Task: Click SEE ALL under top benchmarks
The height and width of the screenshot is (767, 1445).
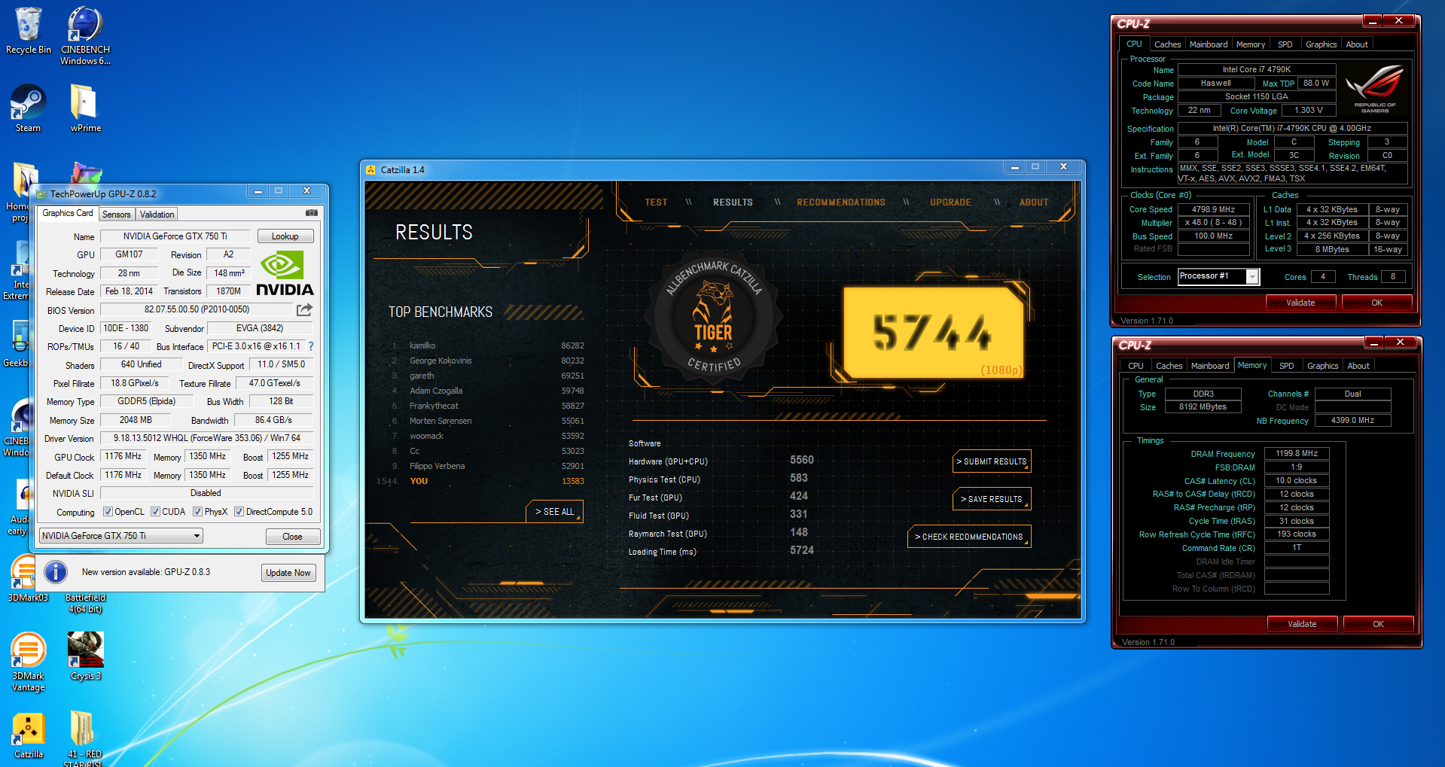Action: (x=555, y=512)
